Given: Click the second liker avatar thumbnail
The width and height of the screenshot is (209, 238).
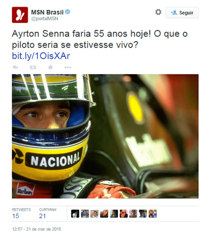Looking at the screenshot, I should (85, 214).
